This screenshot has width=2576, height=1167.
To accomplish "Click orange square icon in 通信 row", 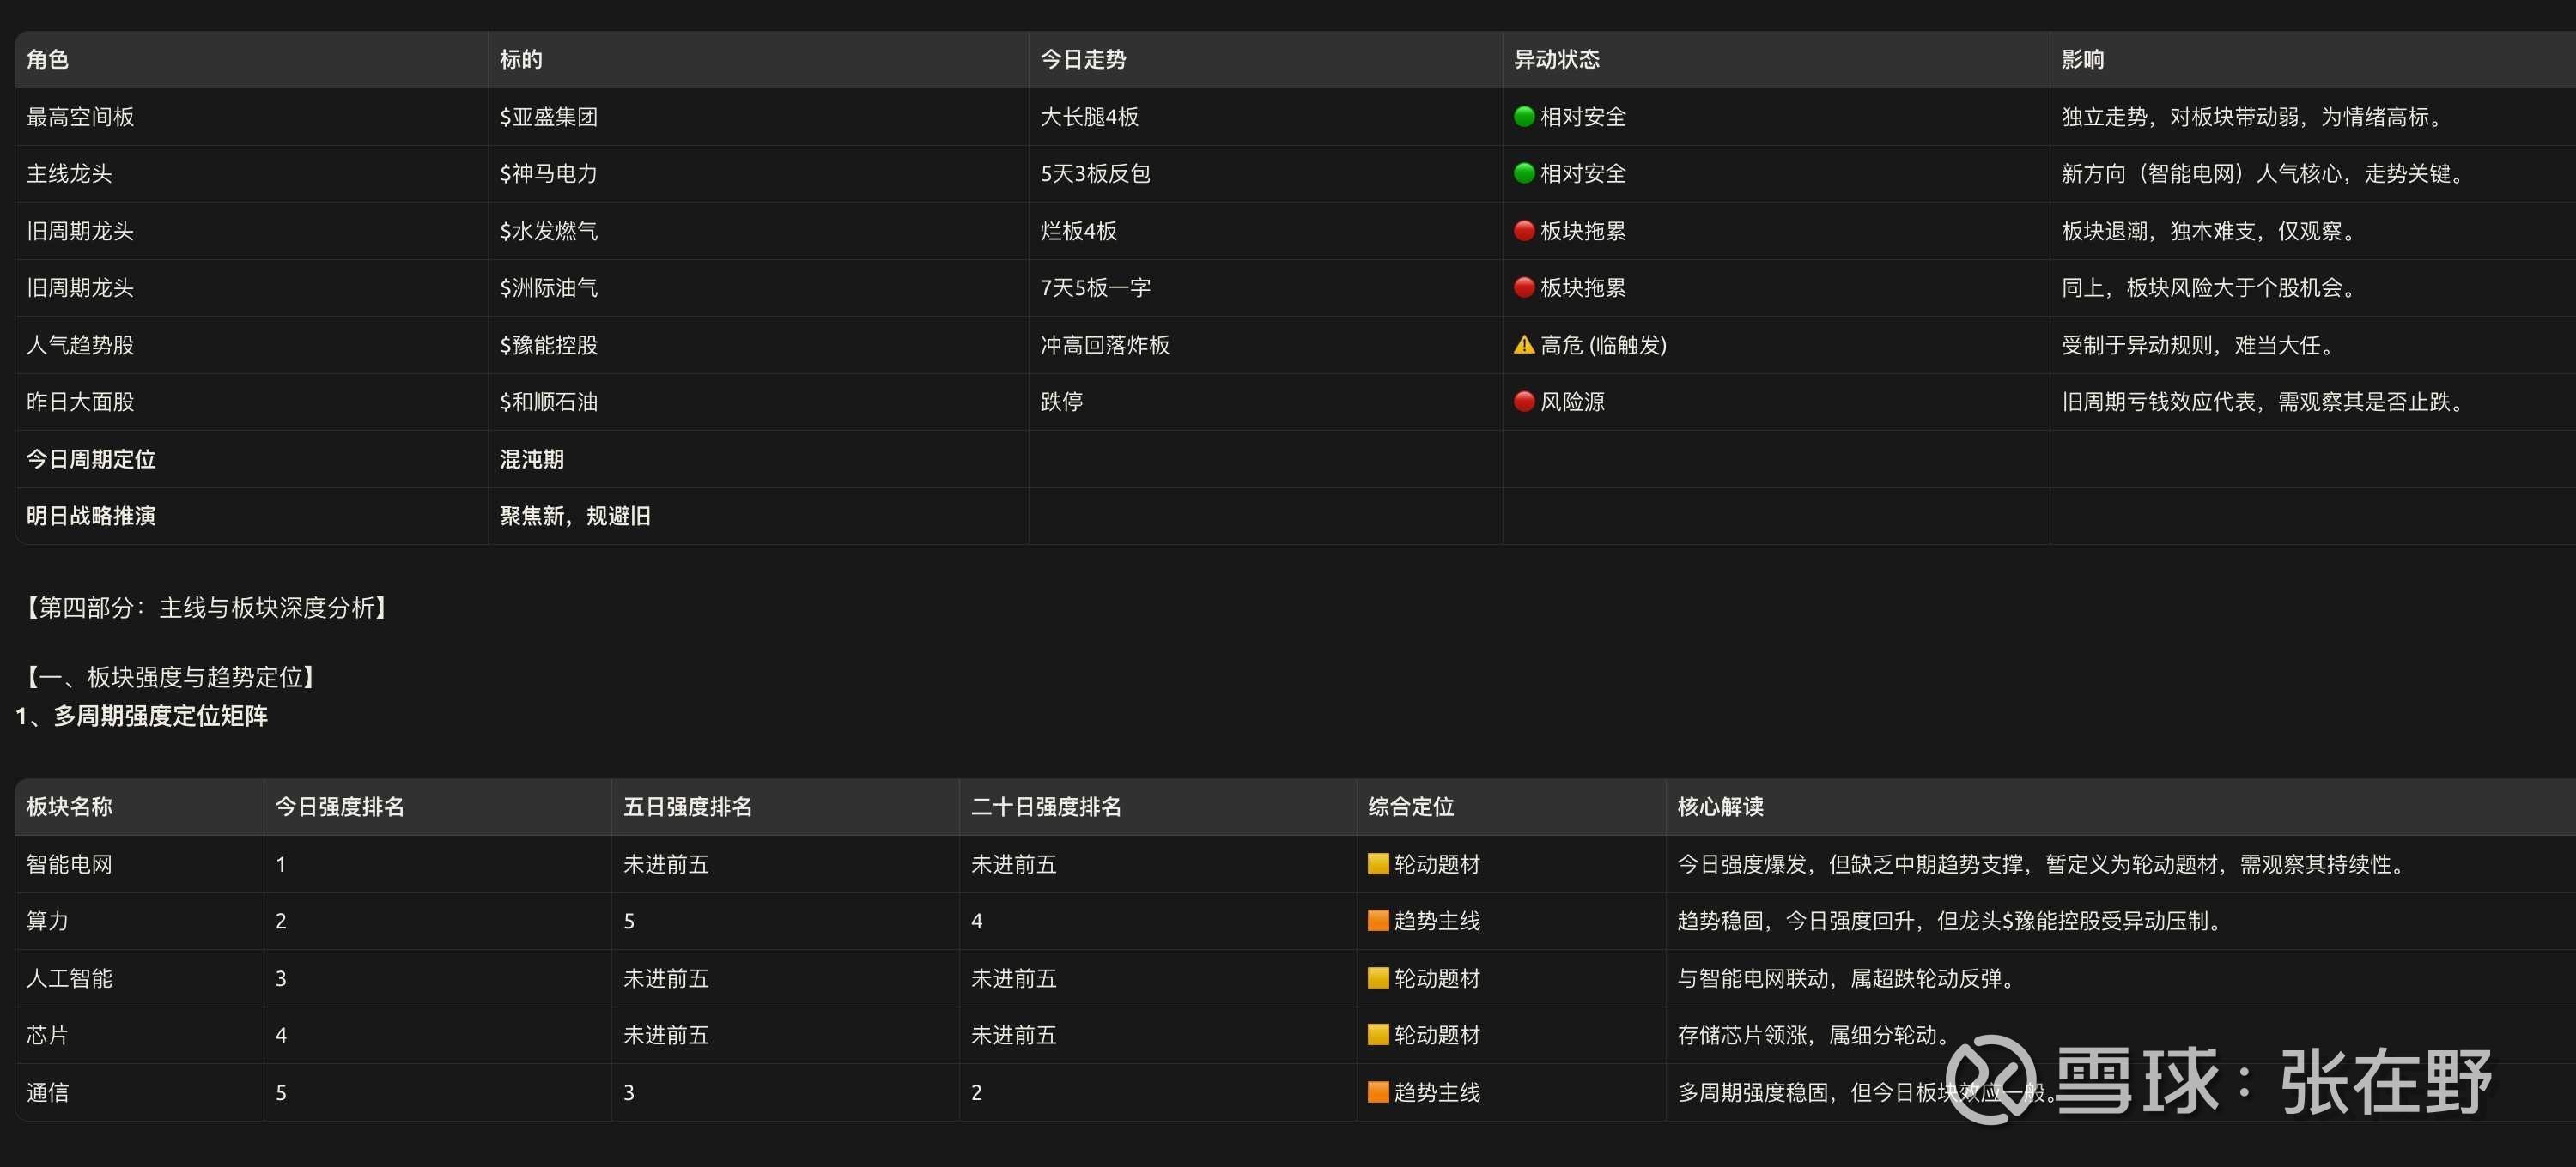I will [1378, 1092].
